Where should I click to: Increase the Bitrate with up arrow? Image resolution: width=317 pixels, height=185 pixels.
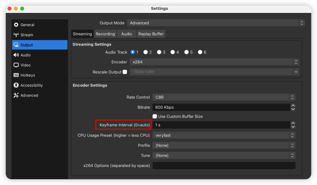pyautogui.click(x=293, y=106)
